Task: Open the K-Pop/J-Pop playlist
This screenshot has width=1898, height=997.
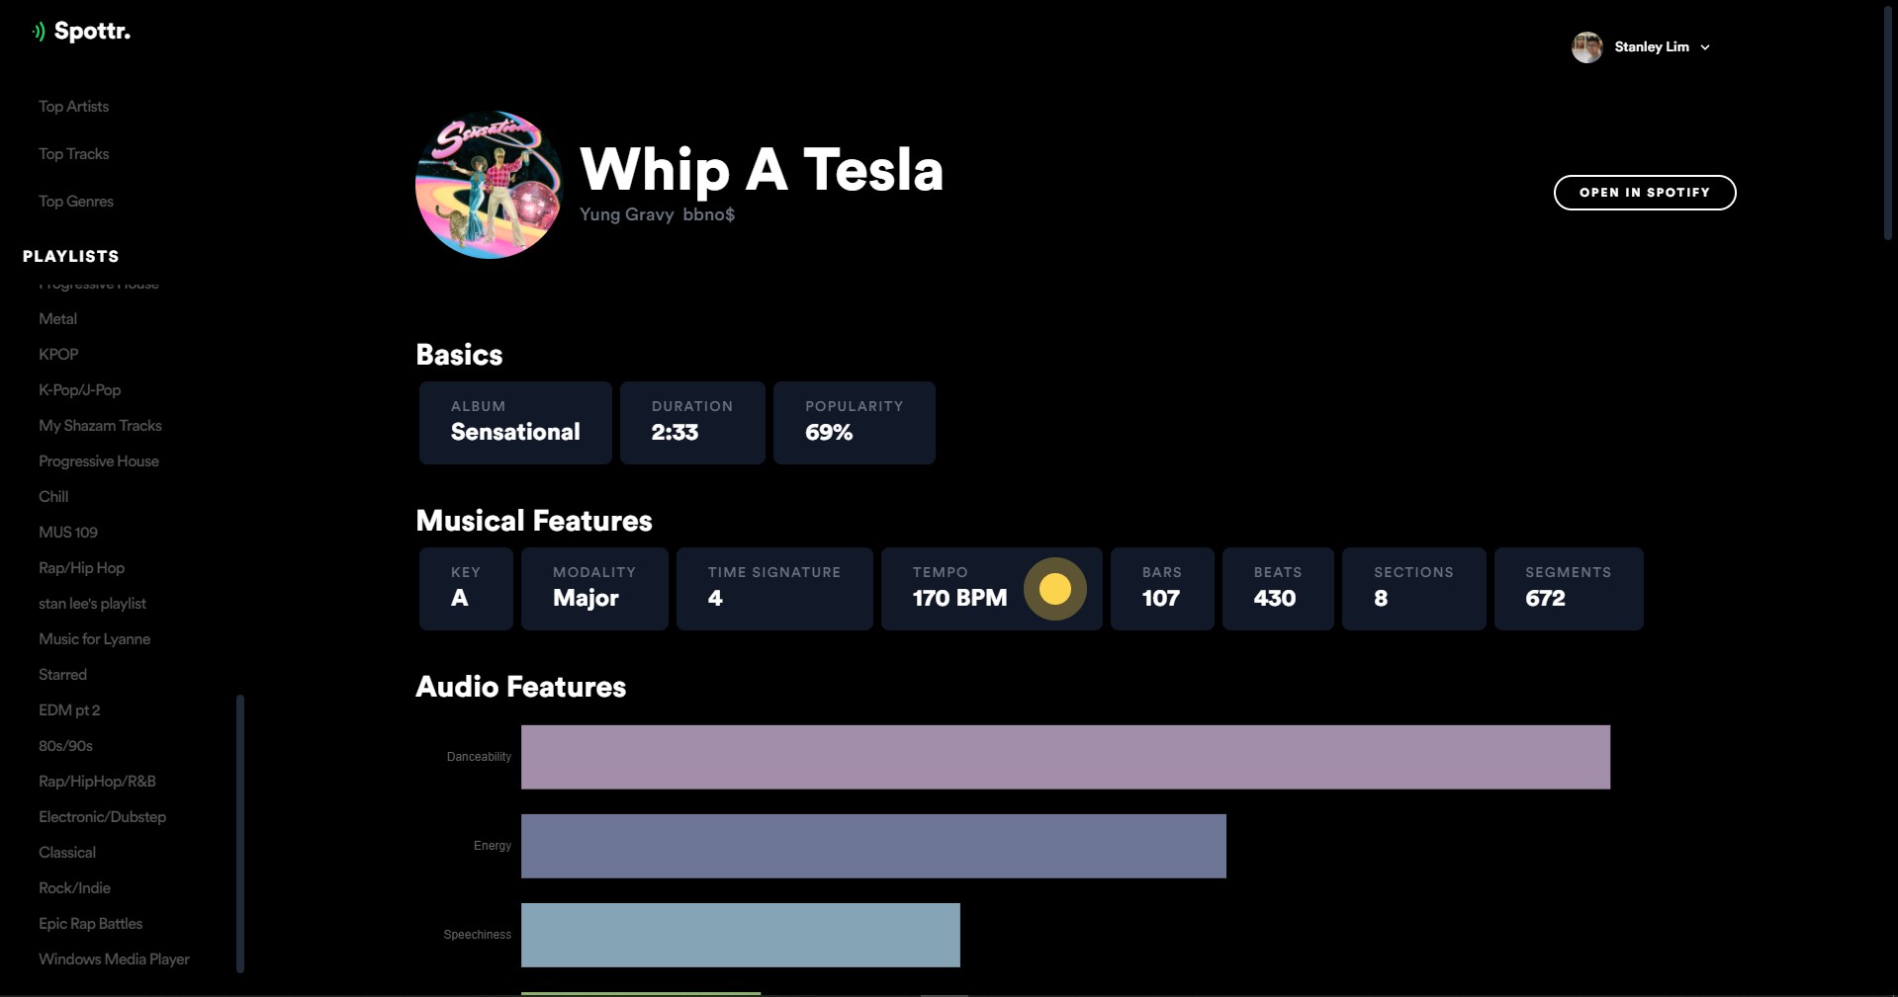Action: [x=79, y=390]
